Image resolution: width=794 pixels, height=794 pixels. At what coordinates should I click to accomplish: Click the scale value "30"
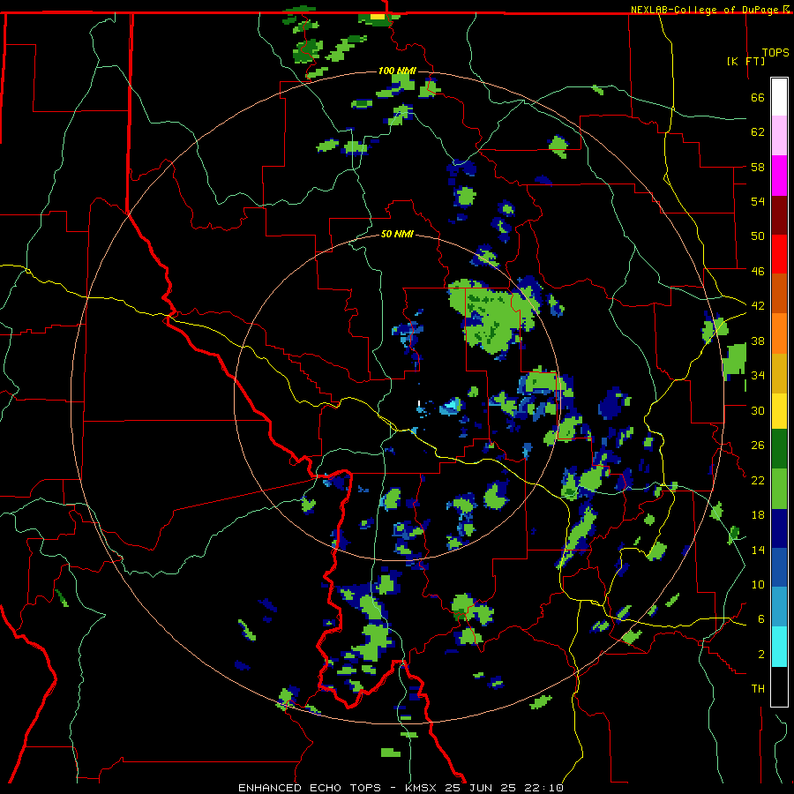(758, 410)
